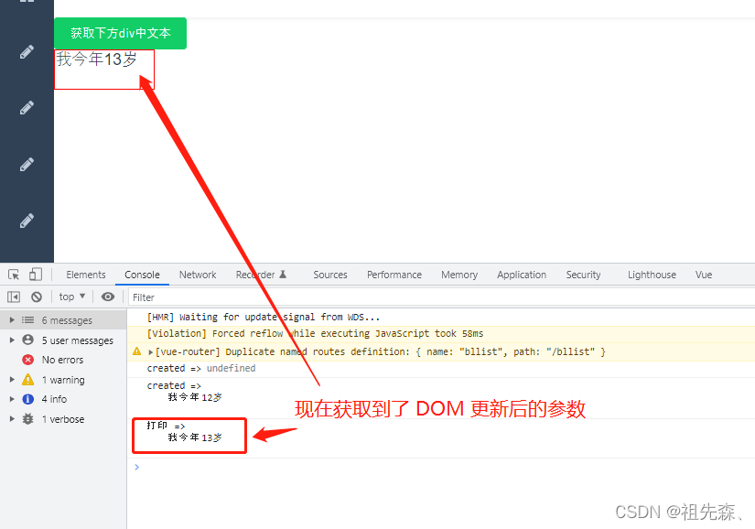Switch to the Elements tab
This screenshot has width=755, height=529.
click(86, 275)
